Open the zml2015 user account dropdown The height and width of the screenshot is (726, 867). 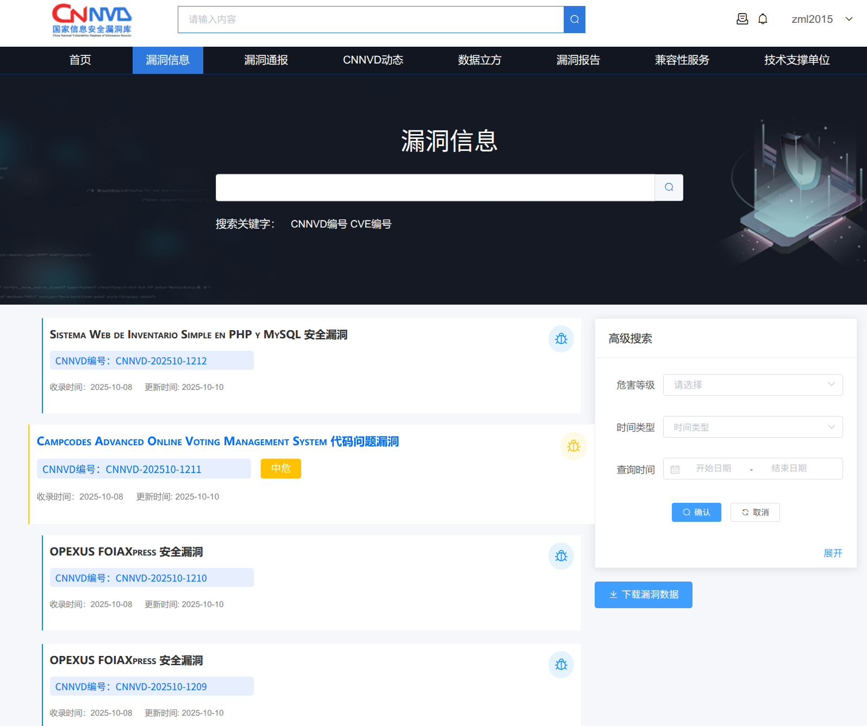(821, 19)
